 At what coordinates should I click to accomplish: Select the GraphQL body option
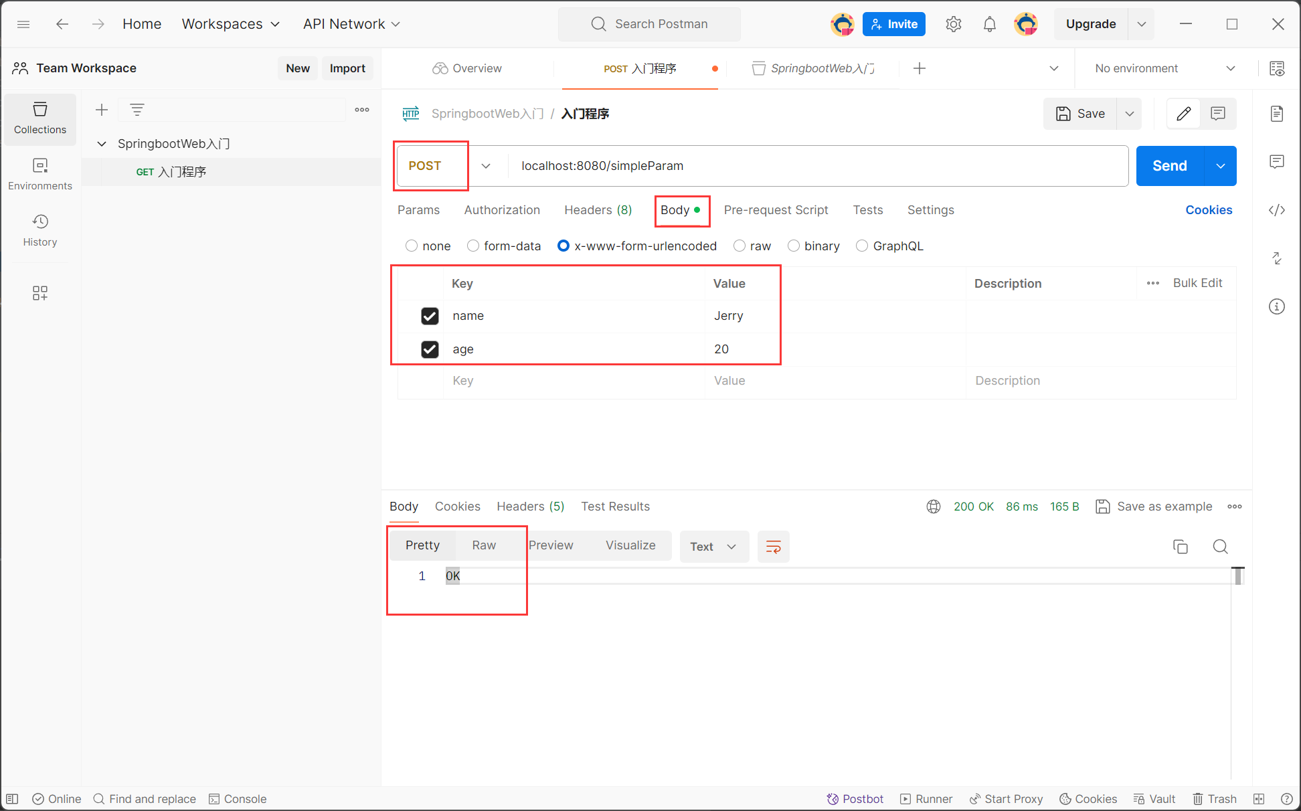pyautogui.click(x=862, y=246)
